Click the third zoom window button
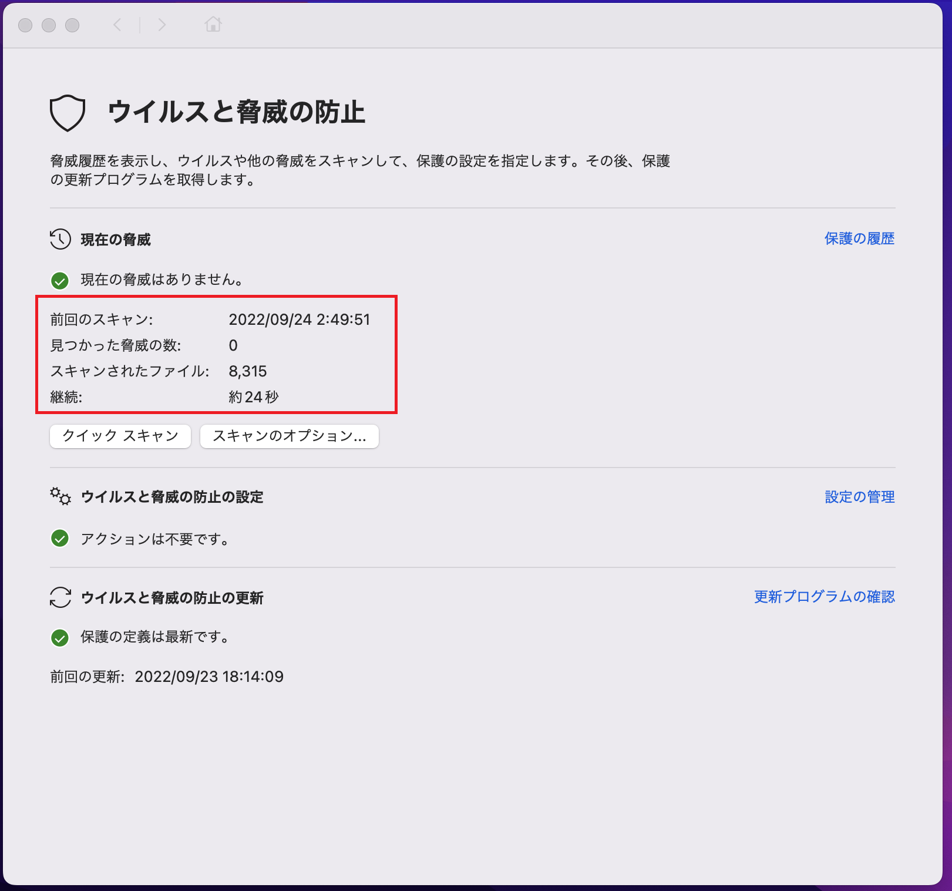Screen dimensions: 952x891 click(x=72, y=25)
